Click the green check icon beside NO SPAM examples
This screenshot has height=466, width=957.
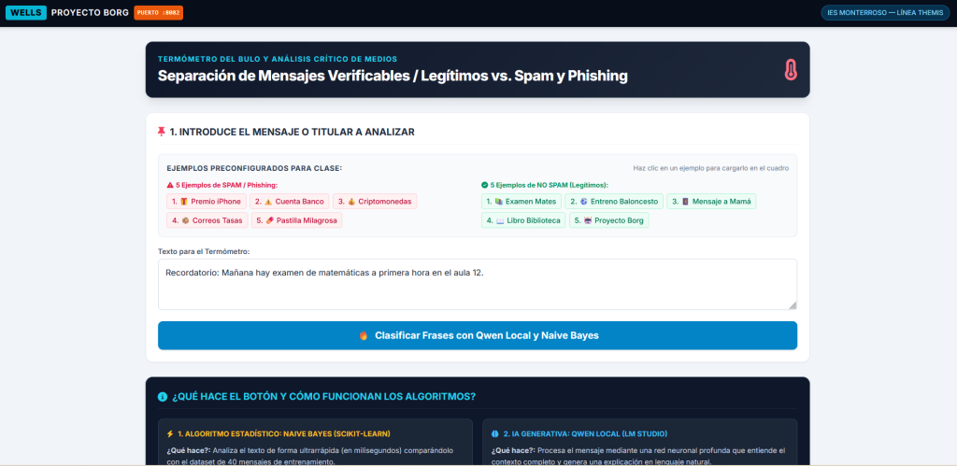pos(485,185)
